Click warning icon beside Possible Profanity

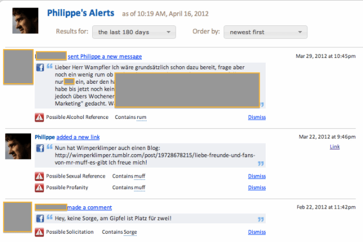click(x=40, y=188)
